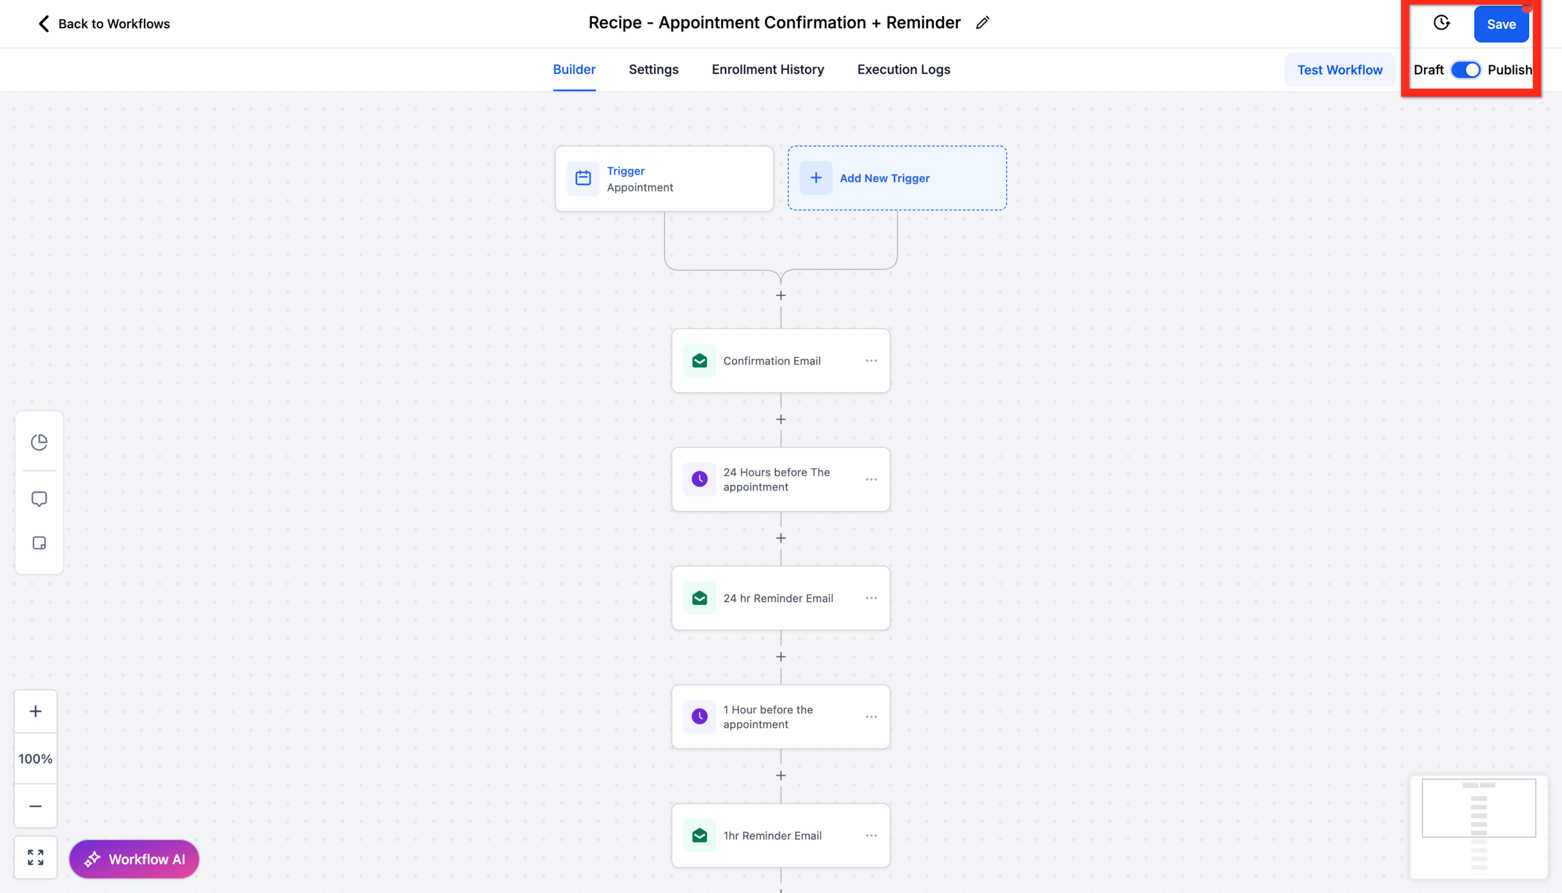
Task: Zoom out with the minus icon
Action: [35, 805]
